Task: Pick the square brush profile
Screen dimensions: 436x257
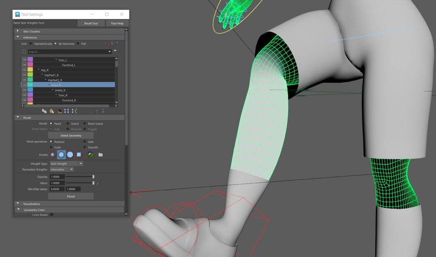Action: (x=79, y=155)
